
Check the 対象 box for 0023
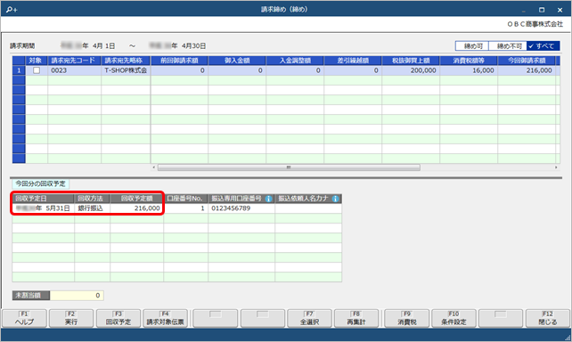(x=37, y=70)
